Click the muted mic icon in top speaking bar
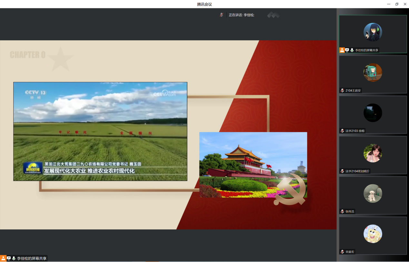409x262 pixels. click(221, 15)
